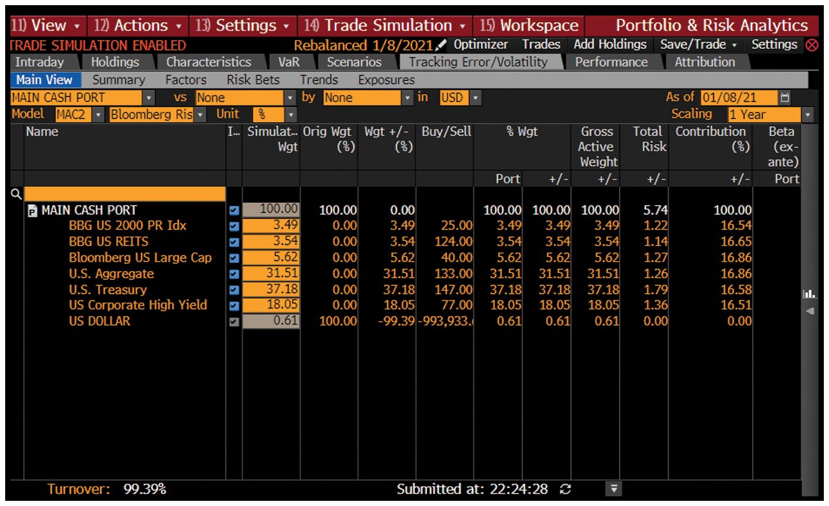The width and height of the screenshot is (829, 506).
Task: Click the chart icon on right edge
Action: pos(808,294)
